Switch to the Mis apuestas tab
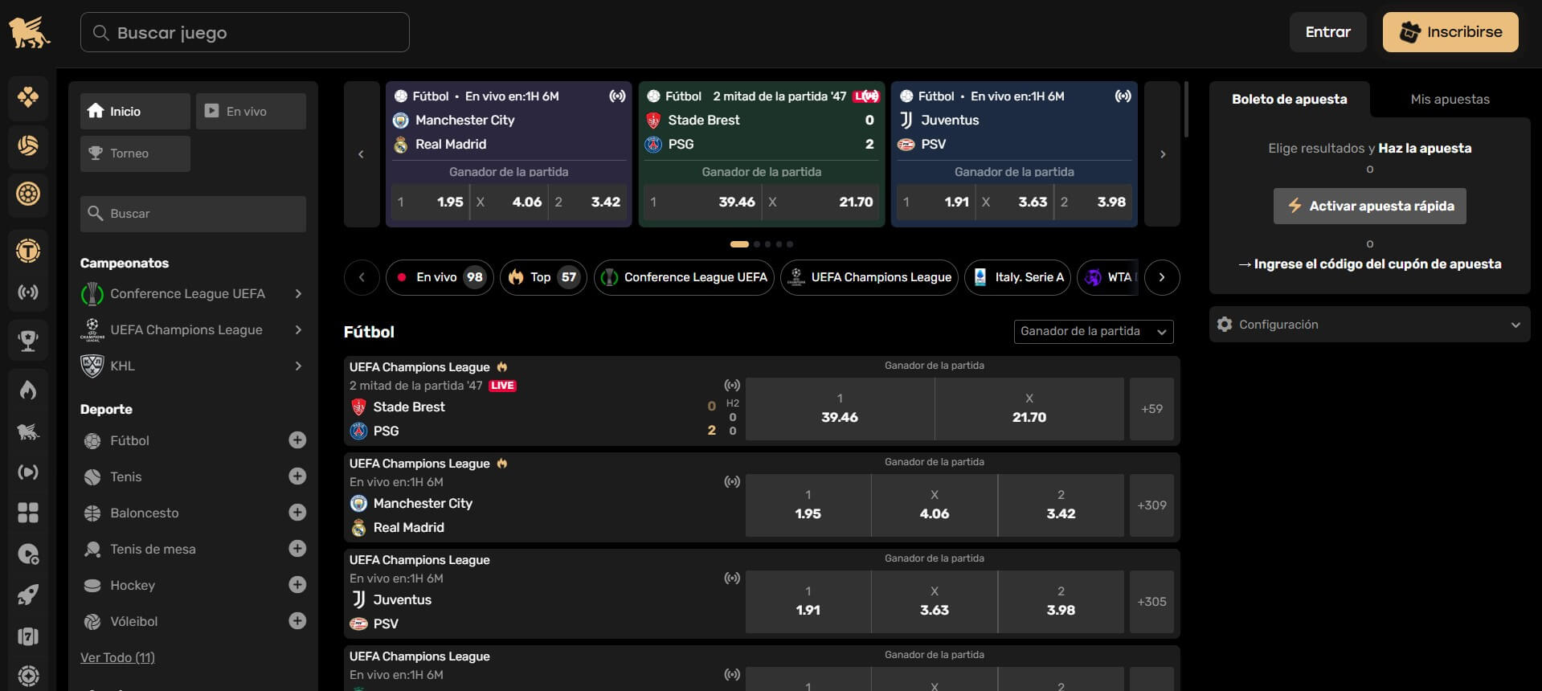 point(1450,100)
